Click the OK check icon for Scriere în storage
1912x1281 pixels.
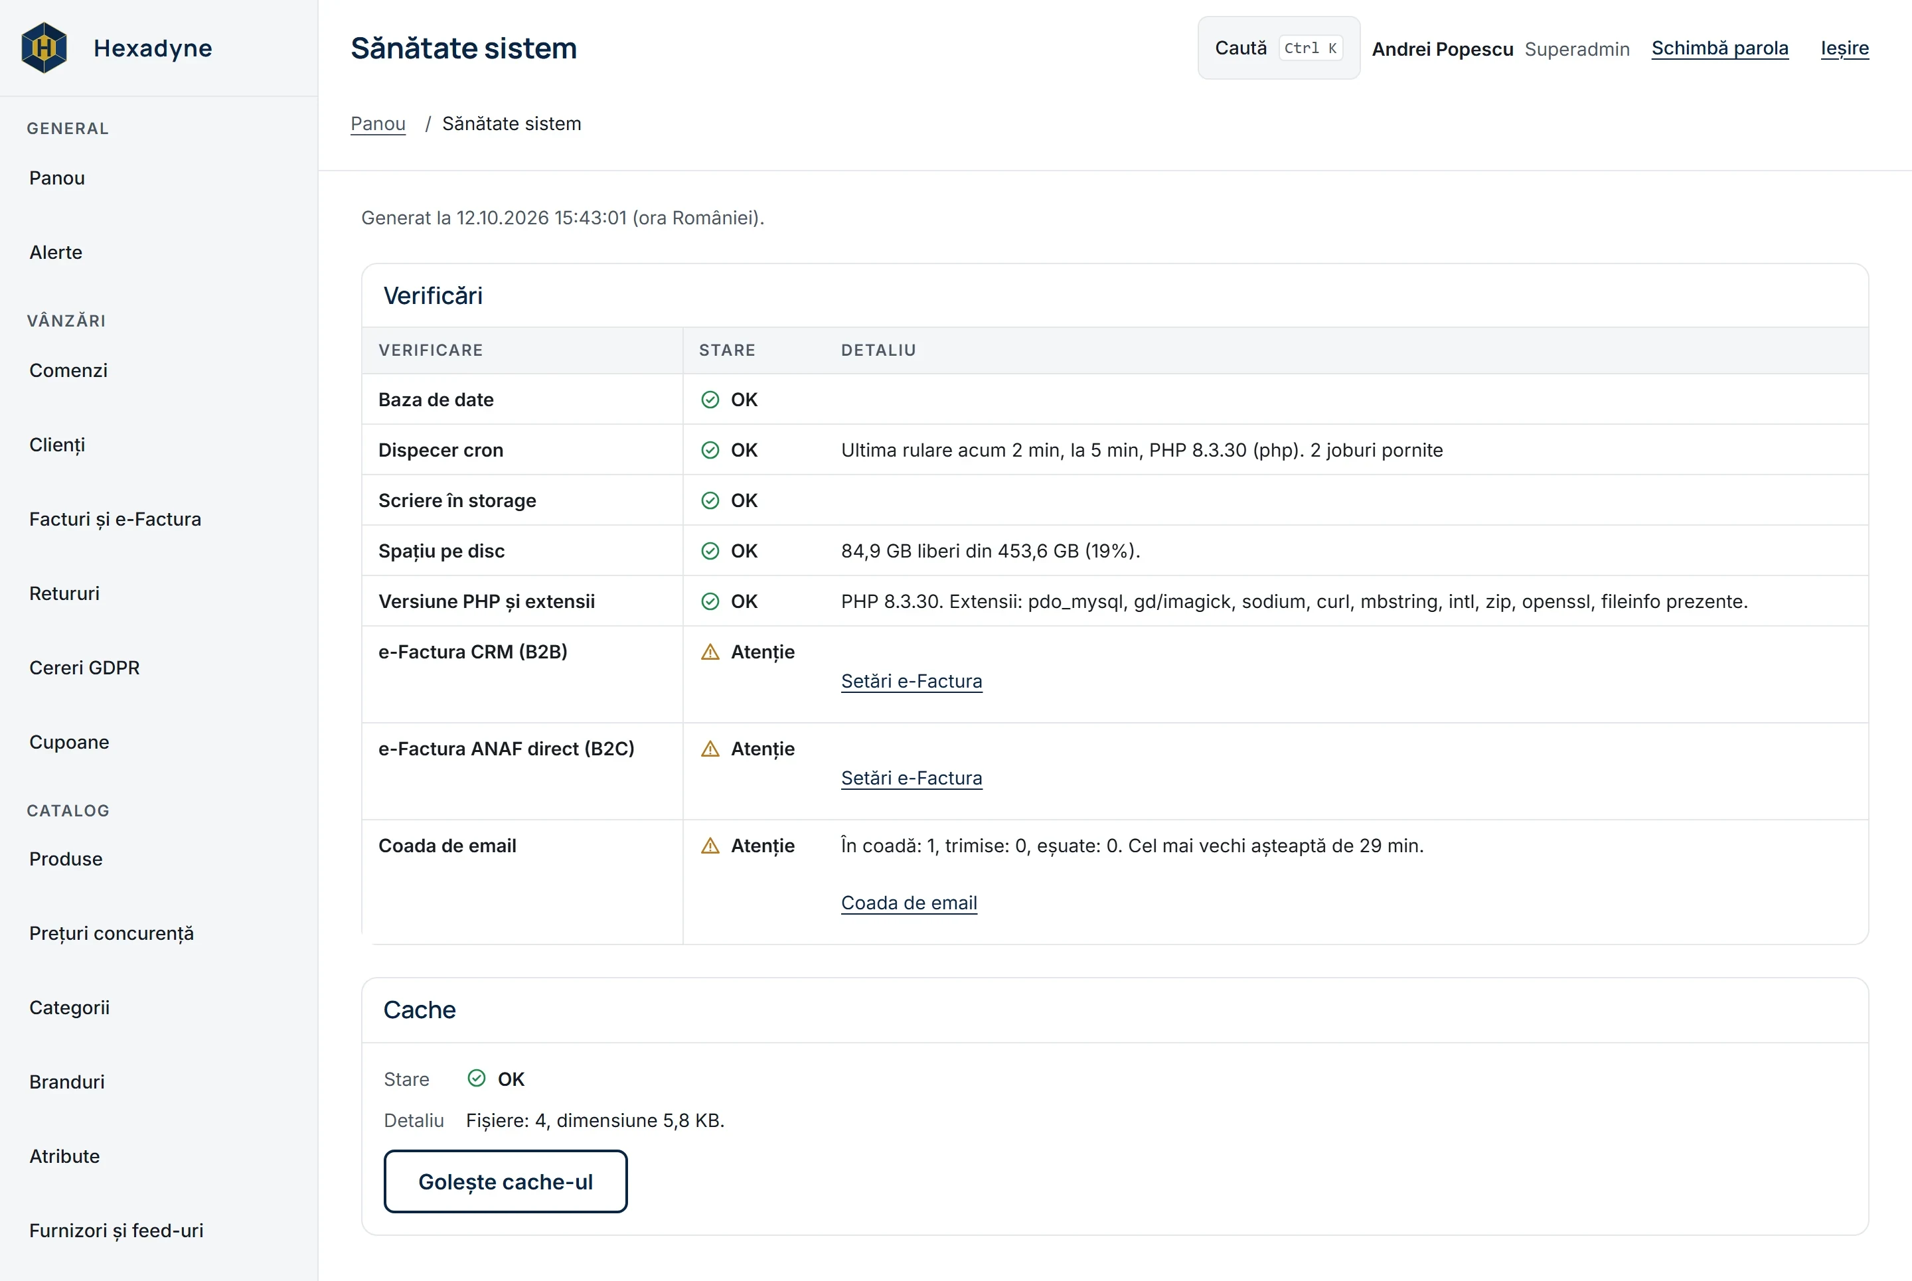coord(710,501)
